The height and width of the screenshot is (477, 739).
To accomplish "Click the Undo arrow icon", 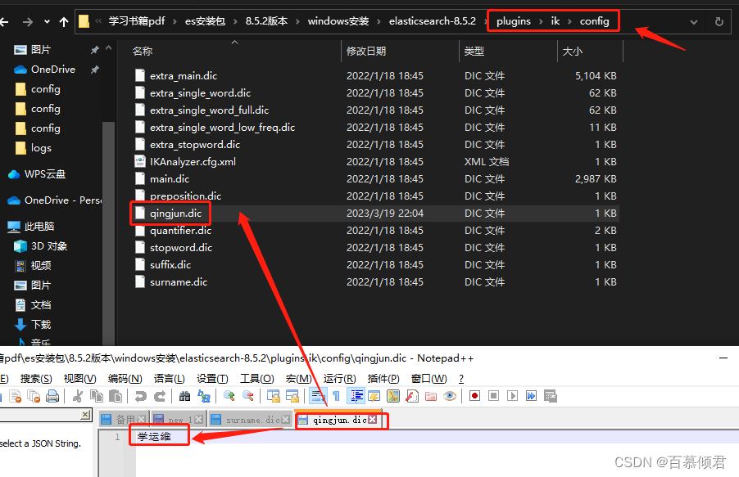I will 140,397.
